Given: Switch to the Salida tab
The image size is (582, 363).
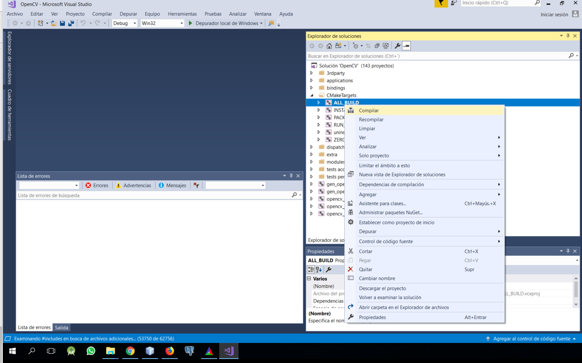Looking at the screenshot, I should click(x=62, y=328).
